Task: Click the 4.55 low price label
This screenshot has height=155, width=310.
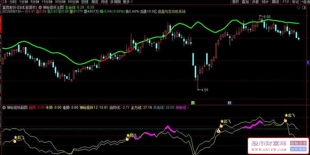Action: (205, 90)
